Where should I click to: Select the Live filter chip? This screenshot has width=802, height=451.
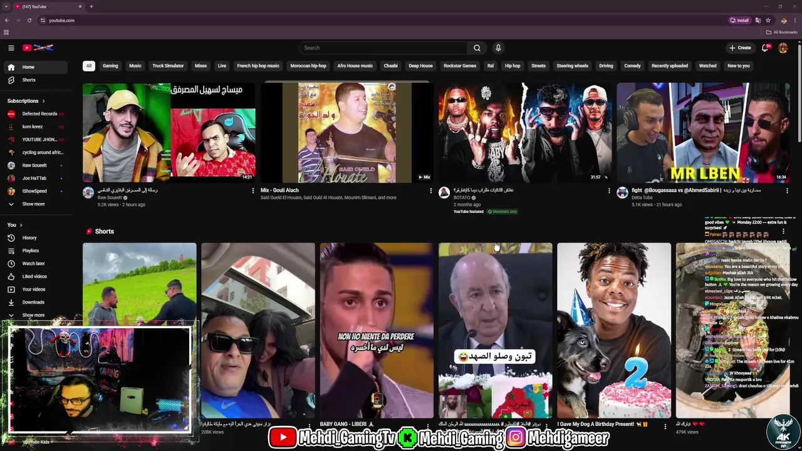(x=222, y=66)
